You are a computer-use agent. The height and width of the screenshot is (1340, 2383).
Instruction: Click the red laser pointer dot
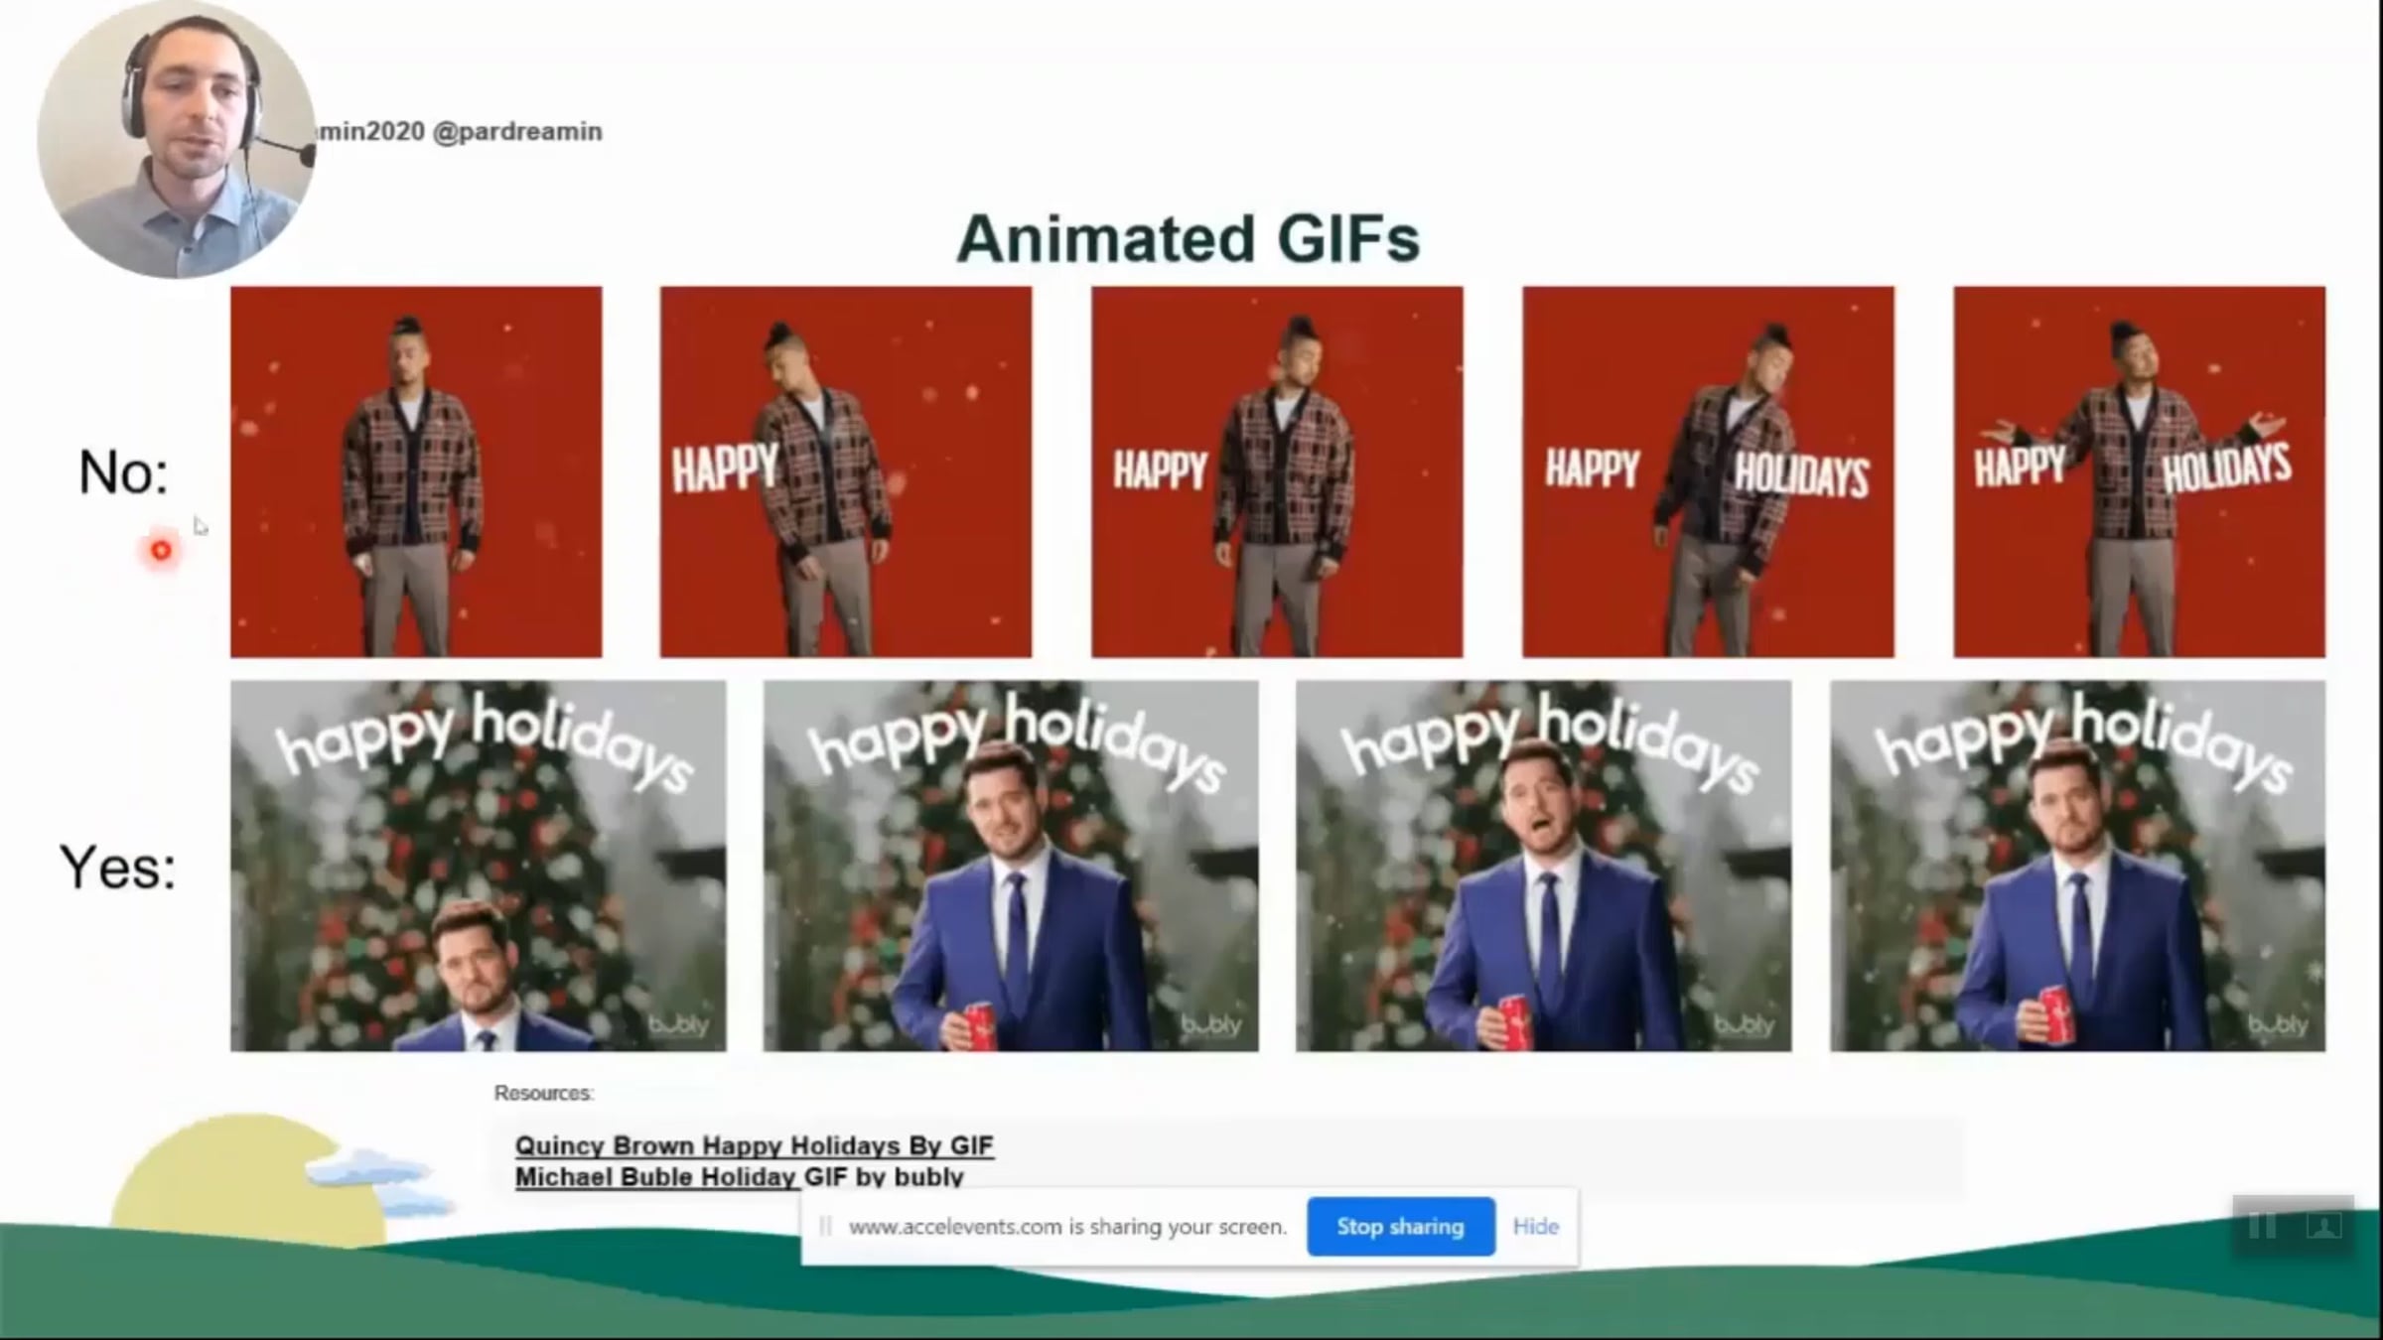161,550
